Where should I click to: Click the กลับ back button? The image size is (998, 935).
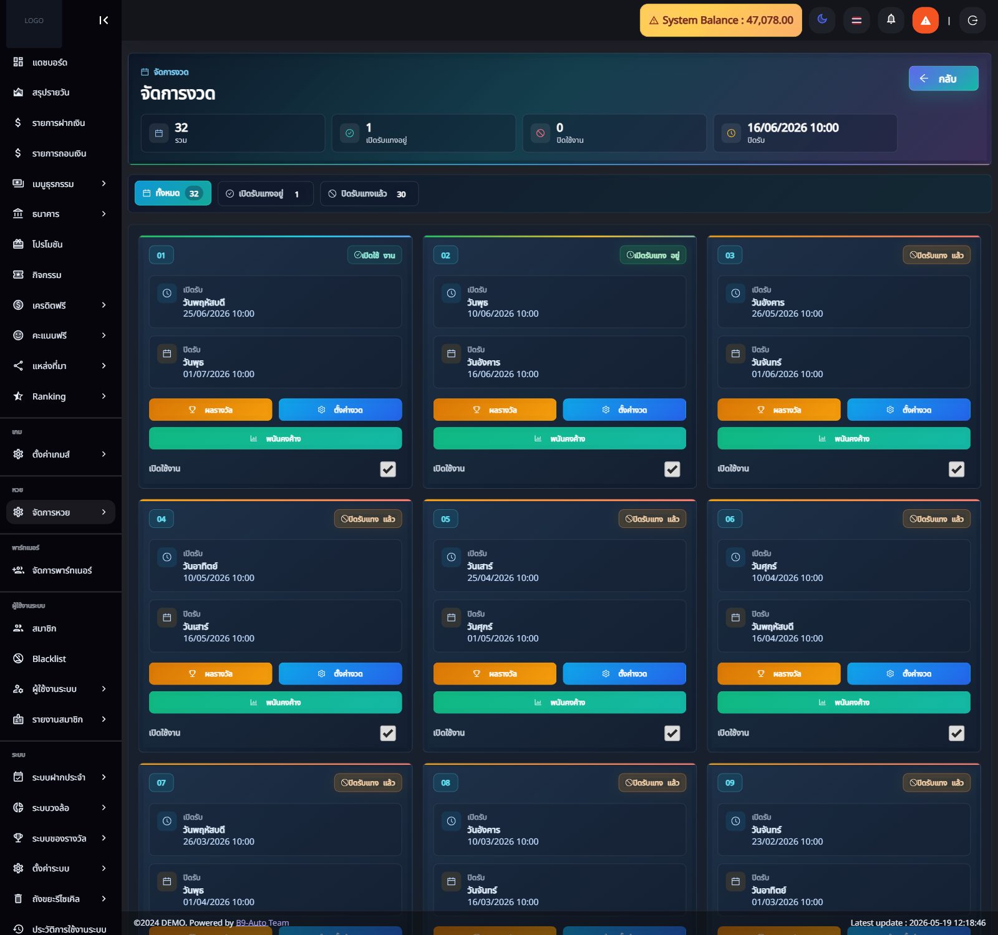[943, 79]
